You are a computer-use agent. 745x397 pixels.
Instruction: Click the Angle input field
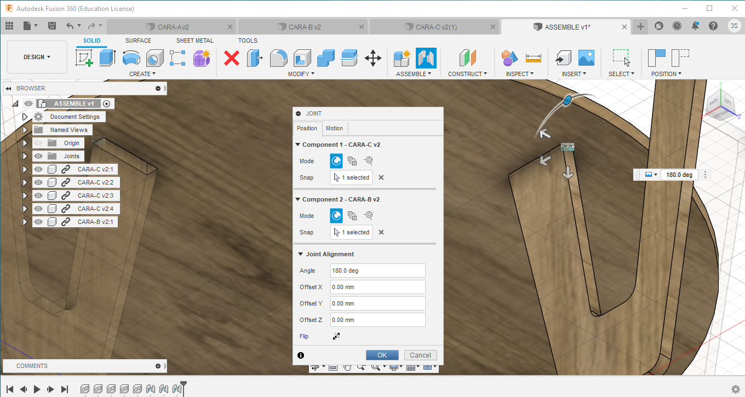coord(377,271)
